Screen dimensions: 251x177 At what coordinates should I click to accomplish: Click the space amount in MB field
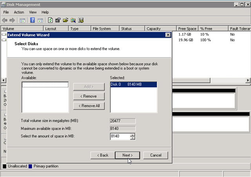click(120, 136)
